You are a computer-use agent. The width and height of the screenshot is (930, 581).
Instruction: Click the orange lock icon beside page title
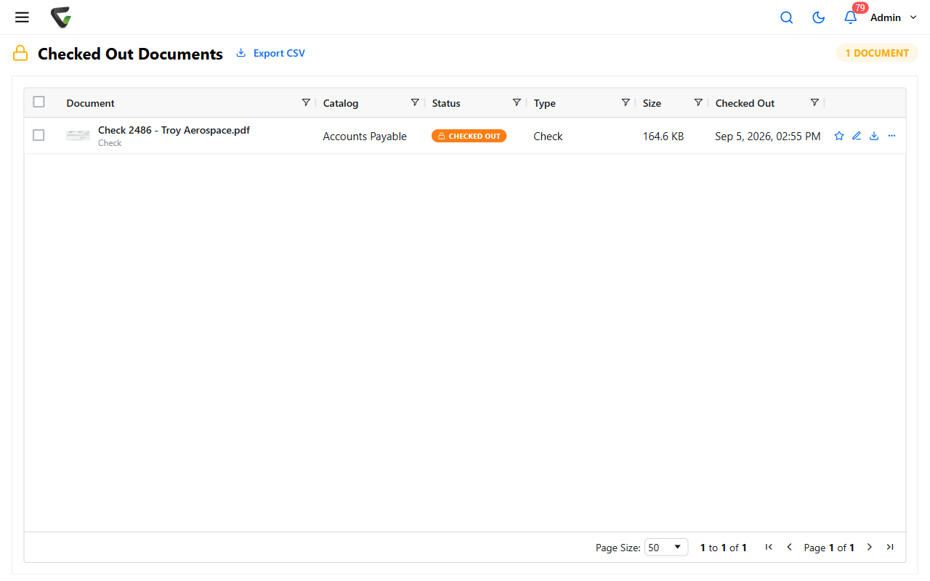(20, 53)
